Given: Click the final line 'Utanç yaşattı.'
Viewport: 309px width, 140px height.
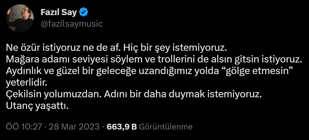Looking at the screenshot, I should click(x=37, y=106).
